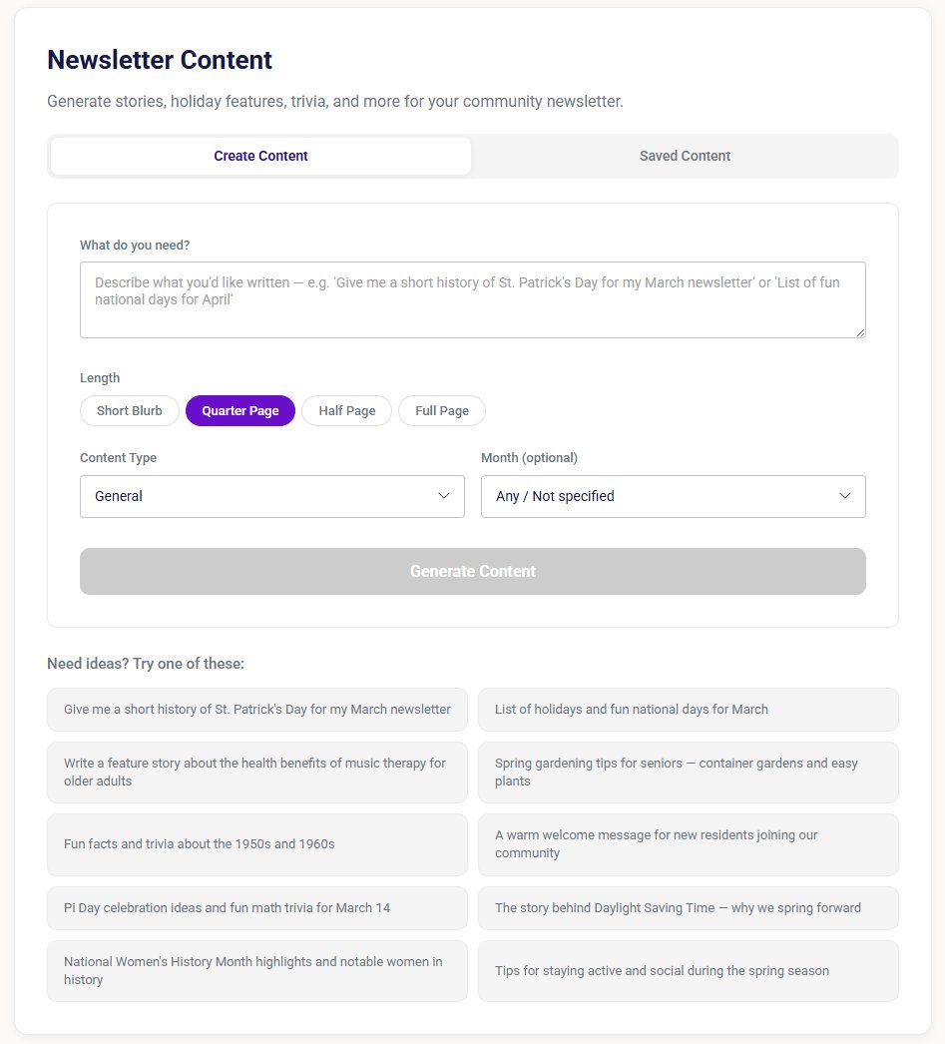Screen dimensions: 945x1044
Task: Choose the spring gardening tips suggestion
Action: click(688, 772)
